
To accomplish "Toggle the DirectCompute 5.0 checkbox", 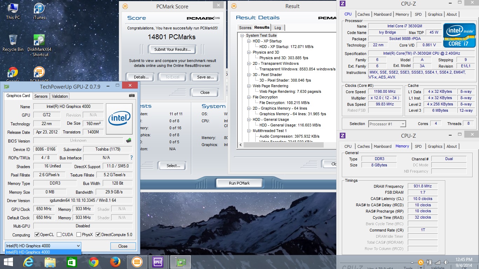I will click(98, 235).
